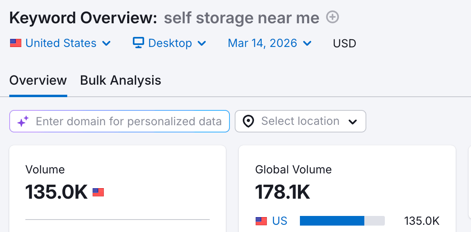Click the US flag in Global Volume card
Image resolution: width=471 pixels, height=232 pixels.
[x=261, y=221]
